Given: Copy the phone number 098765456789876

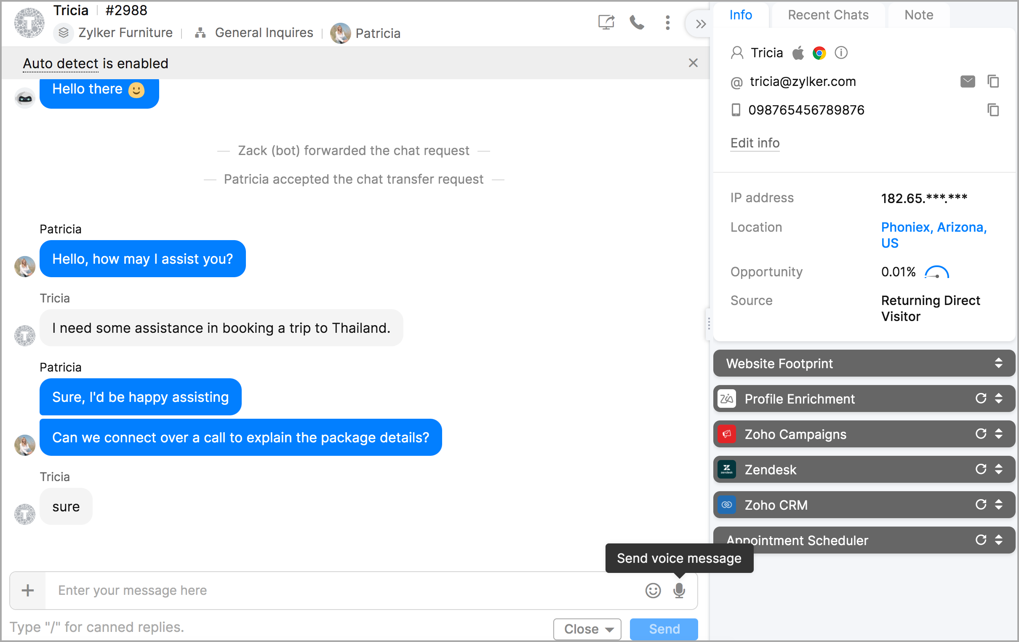Looking at the screenshot, I should click(993, 110).
